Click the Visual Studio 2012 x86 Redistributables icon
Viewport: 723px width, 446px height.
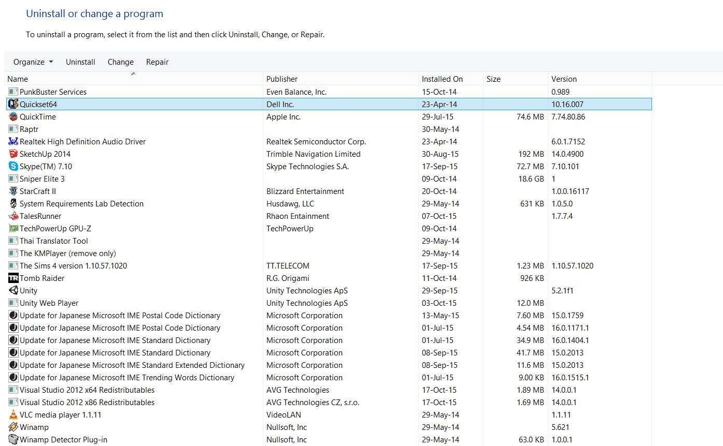point(13,402)
